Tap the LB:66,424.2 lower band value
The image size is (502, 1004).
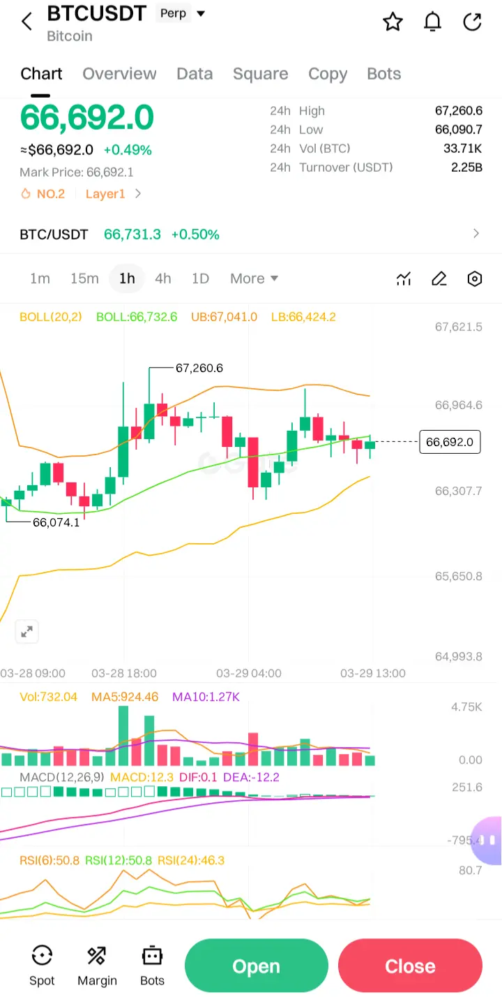click(x=303, y=317)
